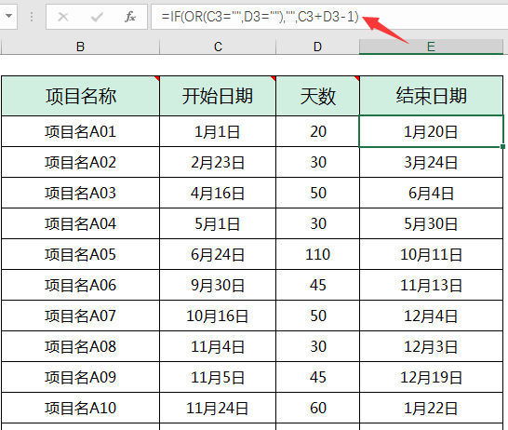Select cell 项目名A05
The height and width of the screenshot is (430, 508).
(x=80, y=254)
